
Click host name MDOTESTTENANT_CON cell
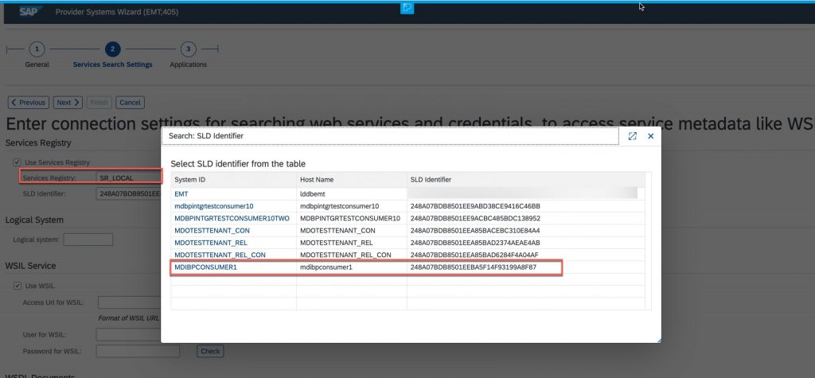tap(337, 230)
